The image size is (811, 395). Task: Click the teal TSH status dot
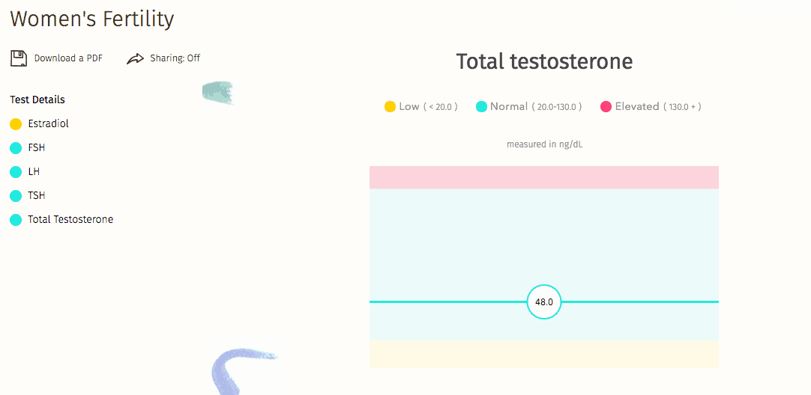tap(16, 196)
